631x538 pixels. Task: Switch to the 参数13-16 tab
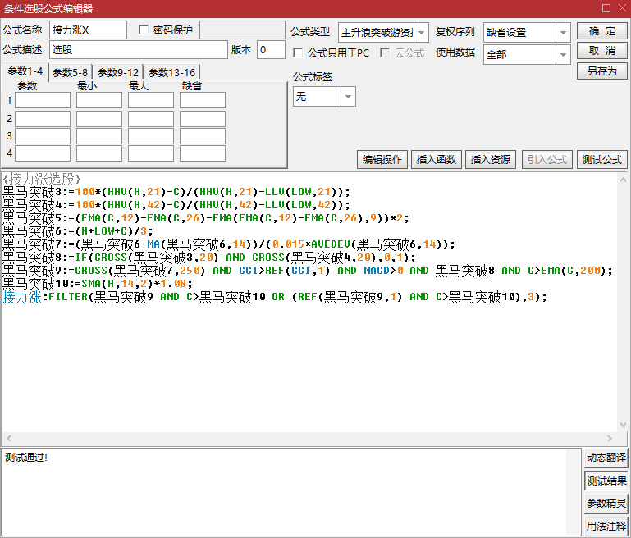(x=172, y=72)
